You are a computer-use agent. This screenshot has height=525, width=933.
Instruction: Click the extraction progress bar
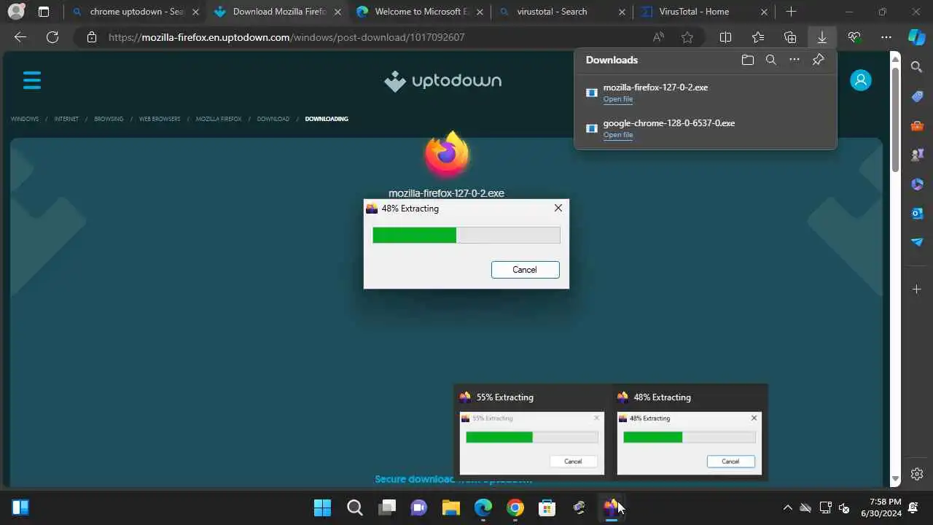coord(466,235)
